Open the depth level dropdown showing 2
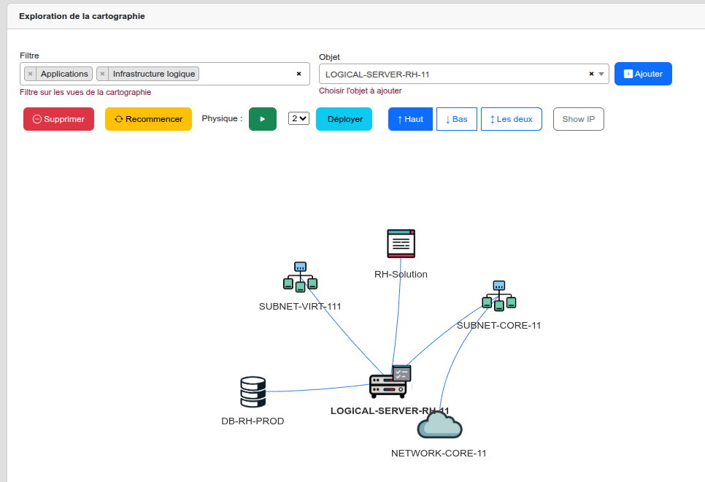The image size is (705, 482). tap(298, 118)
